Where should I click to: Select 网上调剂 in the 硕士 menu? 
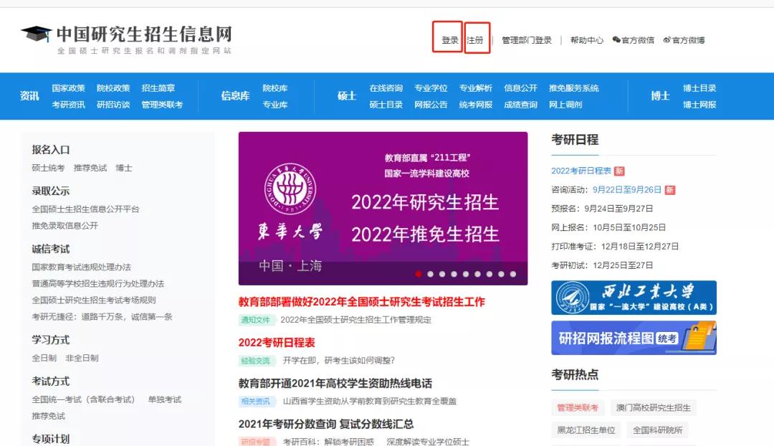coord(565,105)
